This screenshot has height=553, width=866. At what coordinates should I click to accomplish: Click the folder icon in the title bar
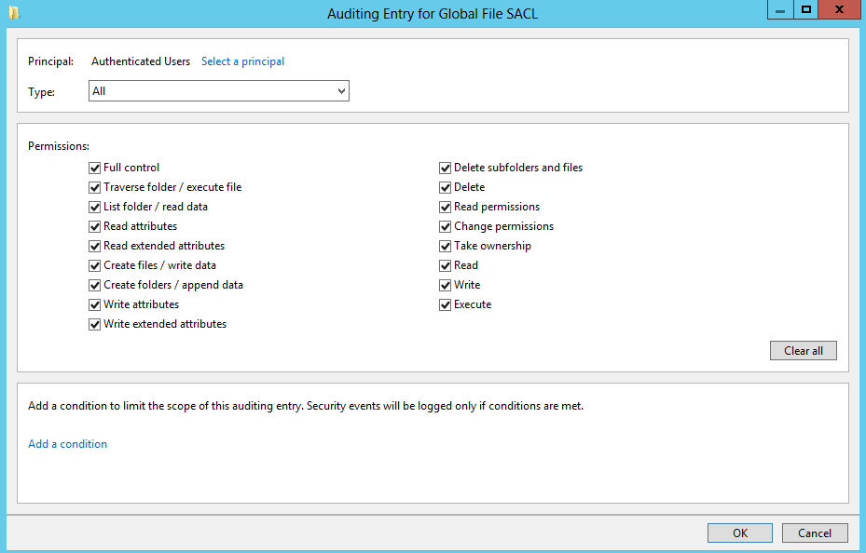coord(14,13)
